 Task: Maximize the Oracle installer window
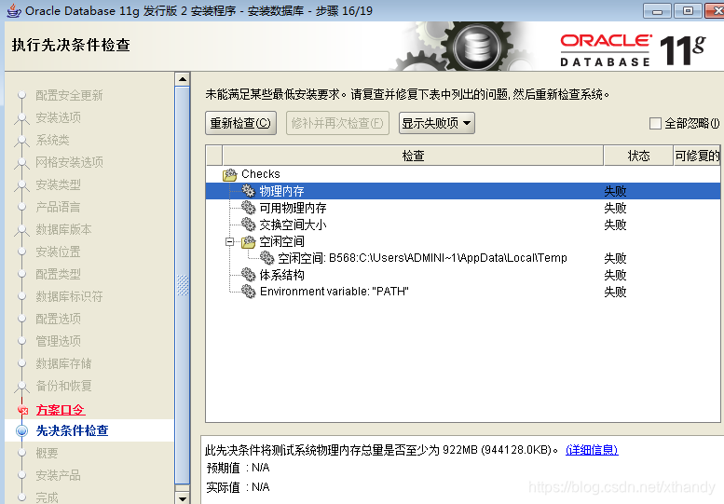point(688,10)
